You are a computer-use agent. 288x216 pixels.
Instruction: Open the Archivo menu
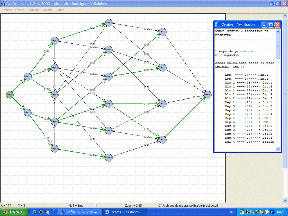click(x=6, y=10)
